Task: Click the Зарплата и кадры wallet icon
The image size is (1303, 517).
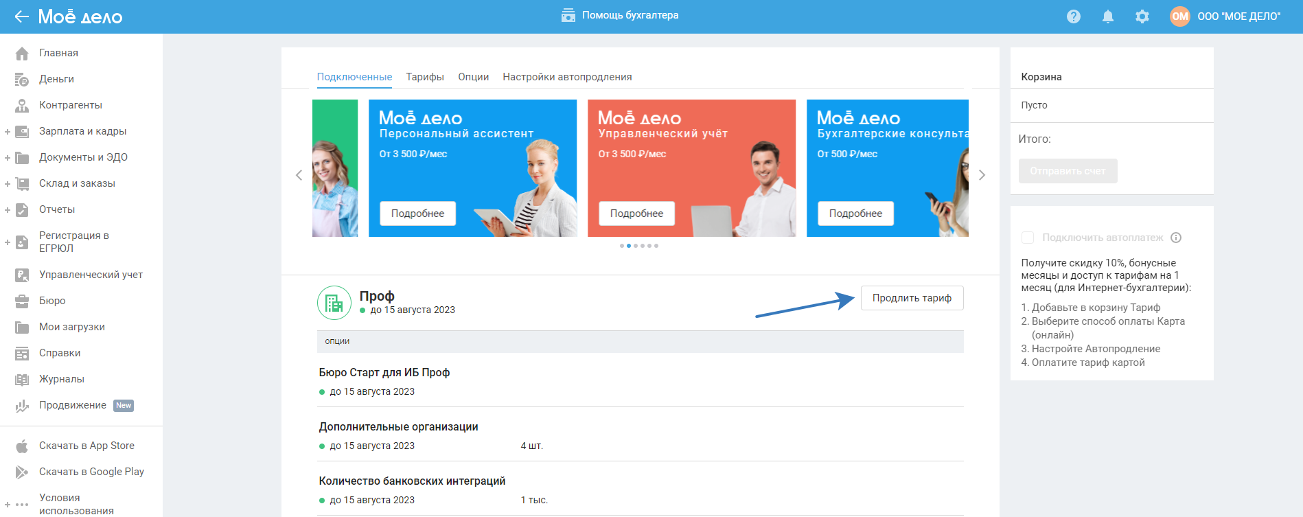Action: (22, 132)
